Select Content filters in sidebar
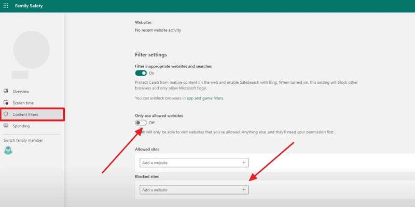The width and height of the screenshot is (415, 207). pos(32,114)
